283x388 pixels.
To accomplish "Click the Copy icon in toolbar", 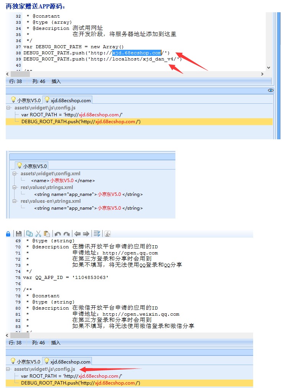I will (29, 234).
